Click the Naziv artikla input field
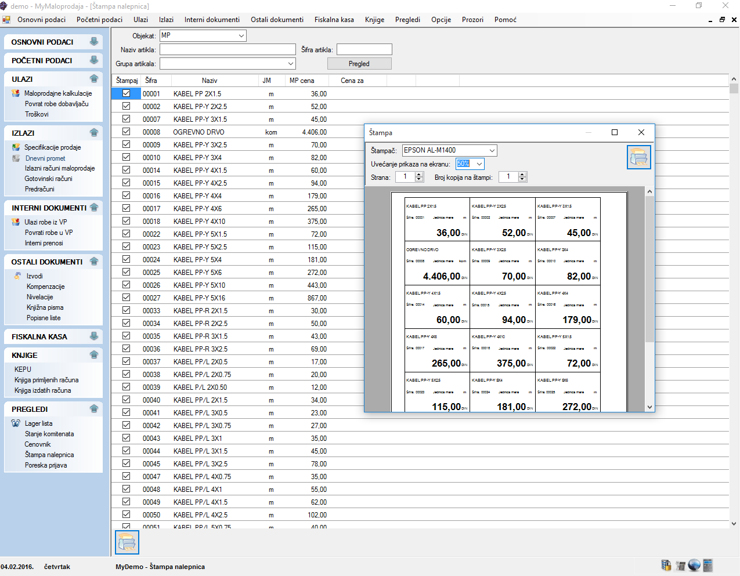Viewport: 740px width, 576px height. [x=228, y=50]
